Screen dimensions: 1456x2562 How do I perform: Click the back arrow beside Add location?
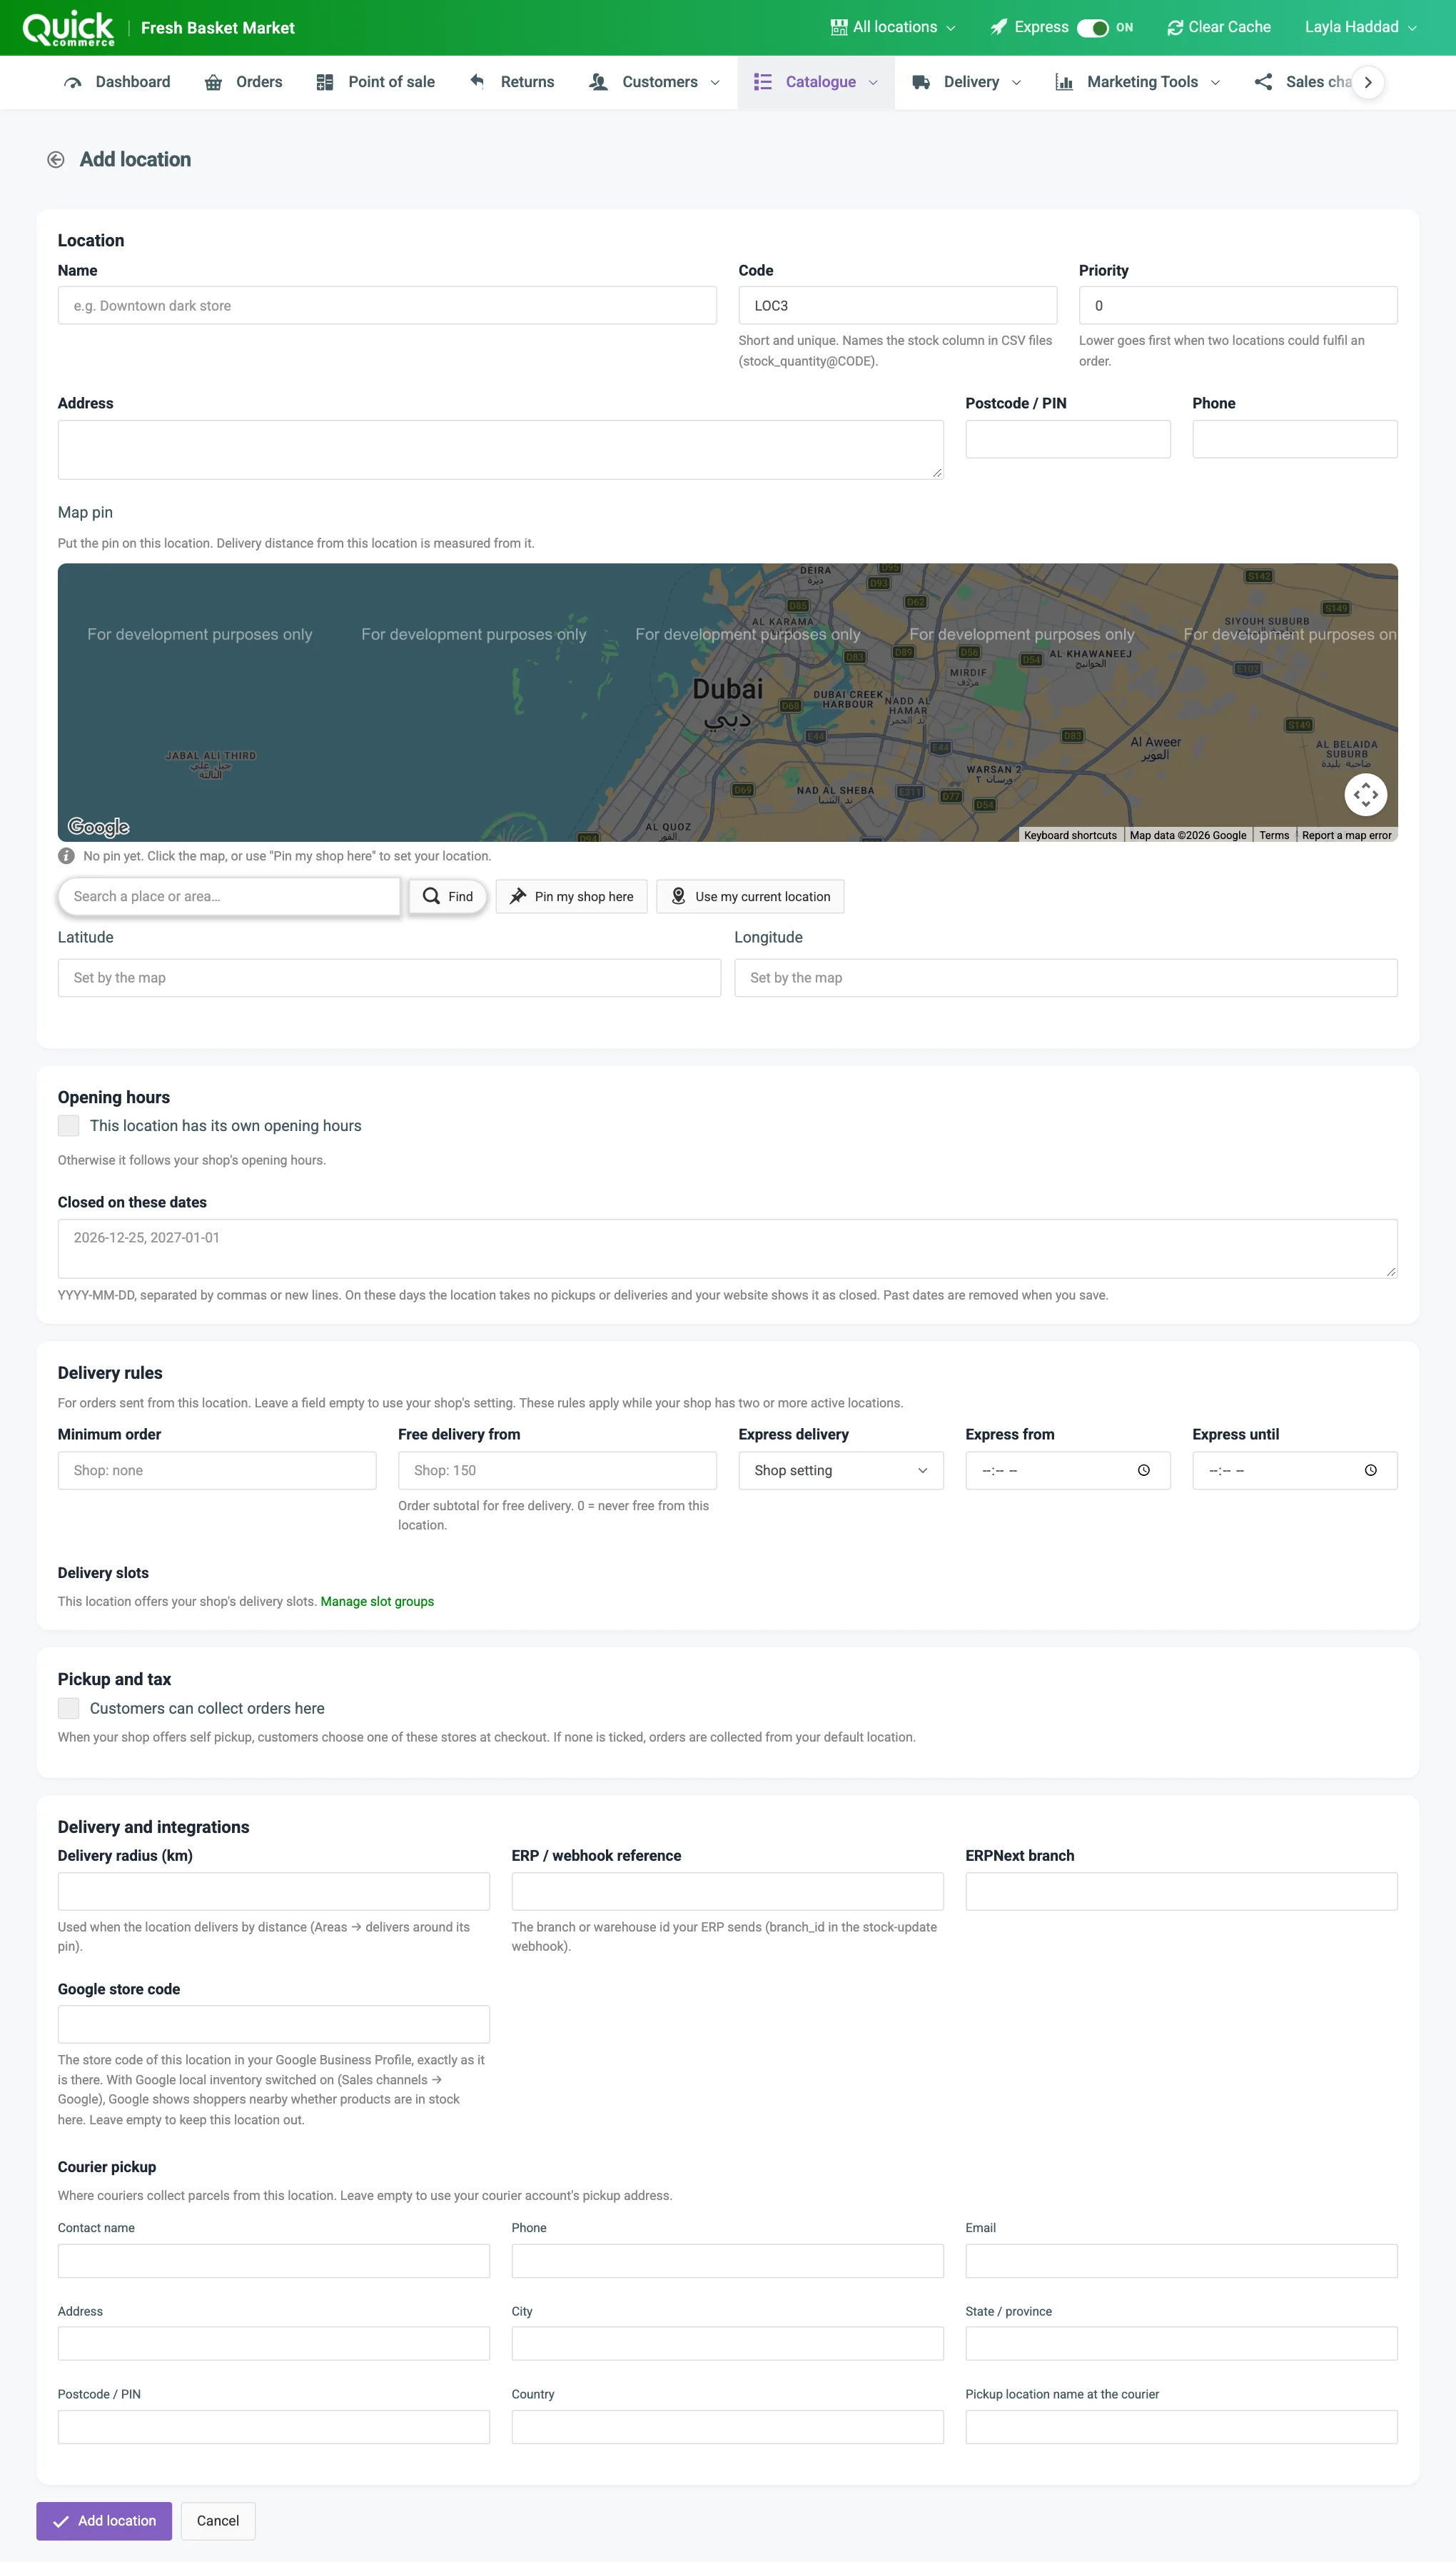[x=56, y=160]
